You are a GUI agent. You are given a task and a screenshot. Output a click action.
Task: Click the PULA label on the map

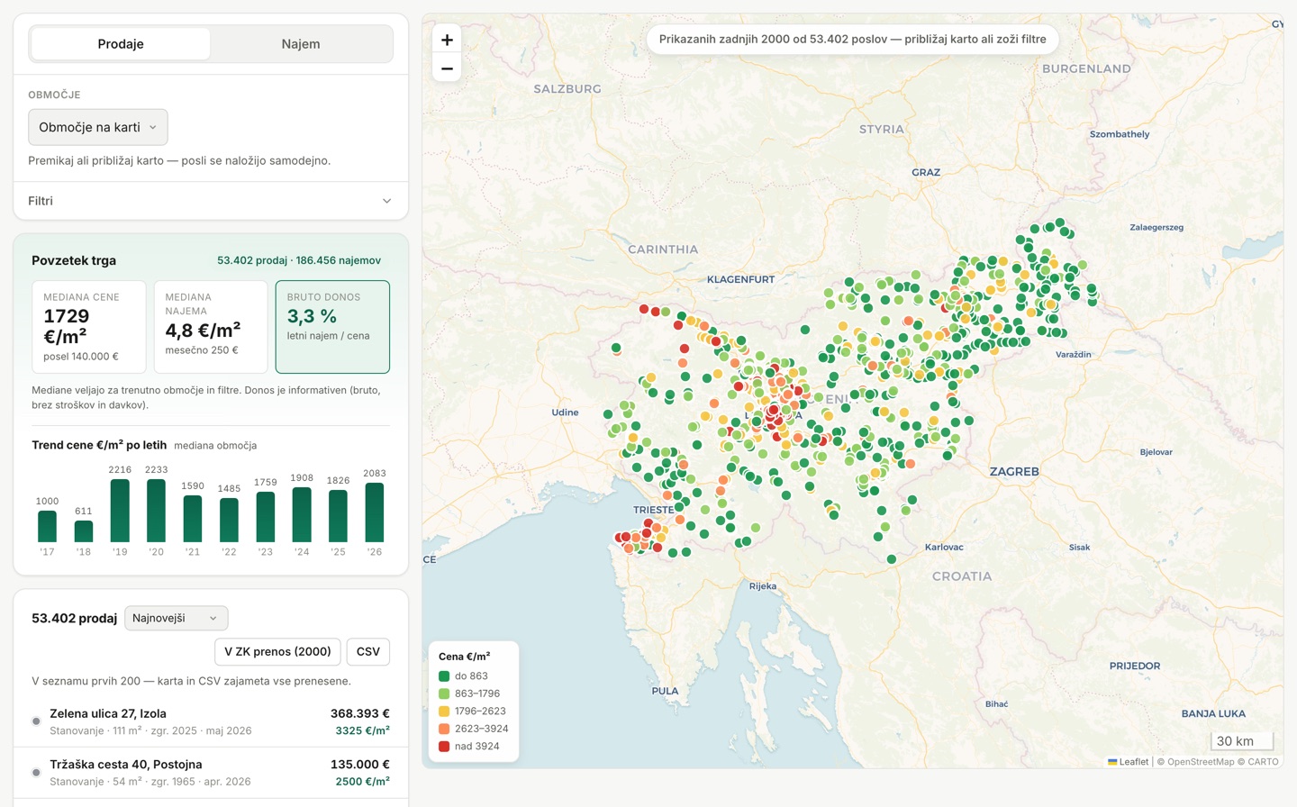click(x=665, y=692)
